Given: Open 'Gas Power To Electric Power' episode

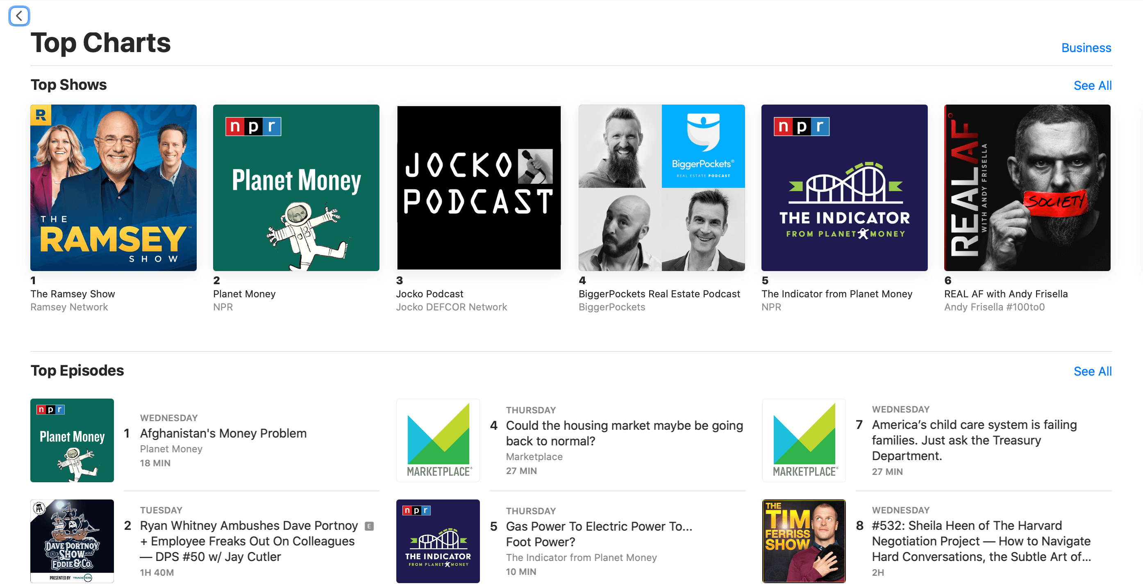Looking at the screenshot, I should tap(599, 534).
